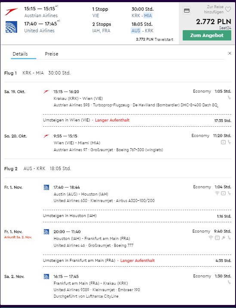The image size is (236, 308).
Task: Click the seat icon for the Krakau - Wien flight
Action: click(229, 97)
